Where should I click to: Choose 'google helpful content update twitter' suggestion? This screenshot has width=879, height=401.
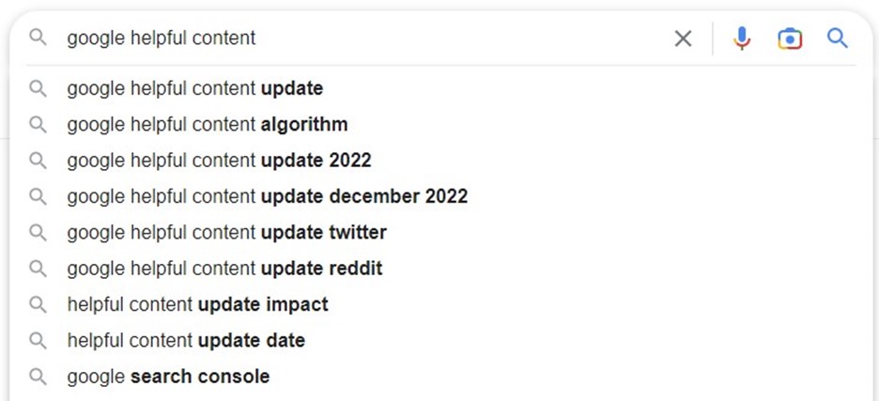(441, 232)
